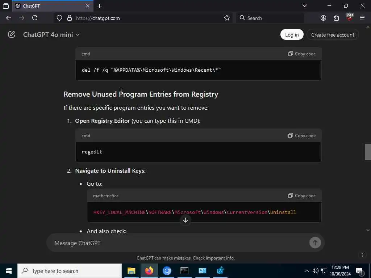Open File Explorer from taskbar
The image size is (371, 278).
point(131,271)
